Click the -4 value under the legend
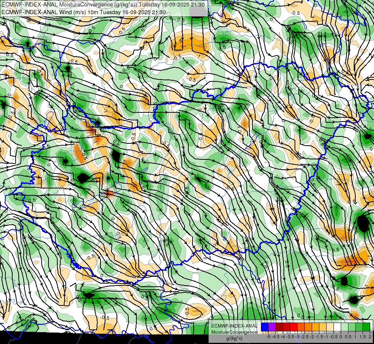The width and height of the screenshot is (374, 344). coord(283,337)
